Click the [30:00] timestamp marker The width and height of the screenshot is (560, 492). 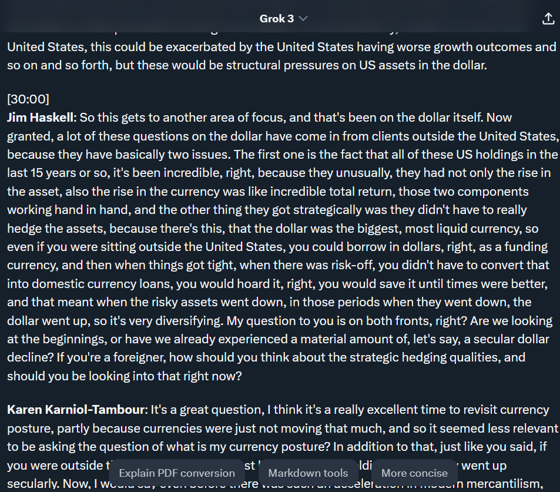pyautogui.click(x=28, y=99)
